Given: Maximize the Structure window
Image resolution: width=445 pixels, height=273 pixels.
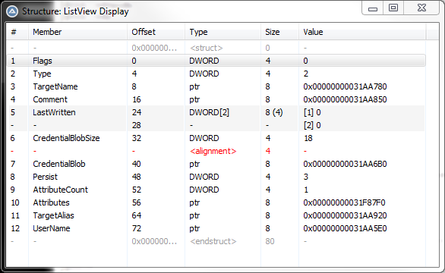Looking at the screenshot, I should pyautogui.click(x=393, y=8).
